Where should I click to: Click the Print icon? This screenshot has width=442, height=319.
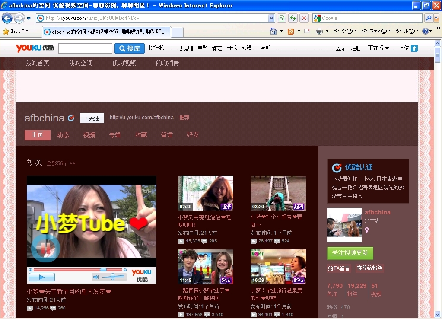tap(319, 31)
